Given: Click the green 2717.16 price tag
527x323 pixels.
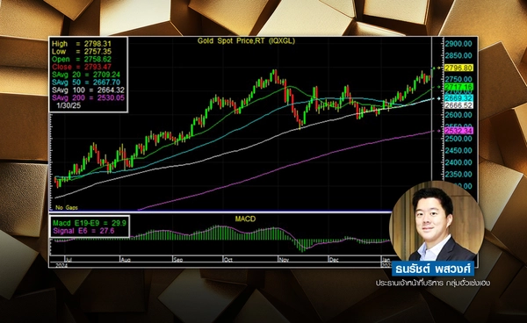Looking at the screenshot, I should pyautogui.click(x=458, y=87).
